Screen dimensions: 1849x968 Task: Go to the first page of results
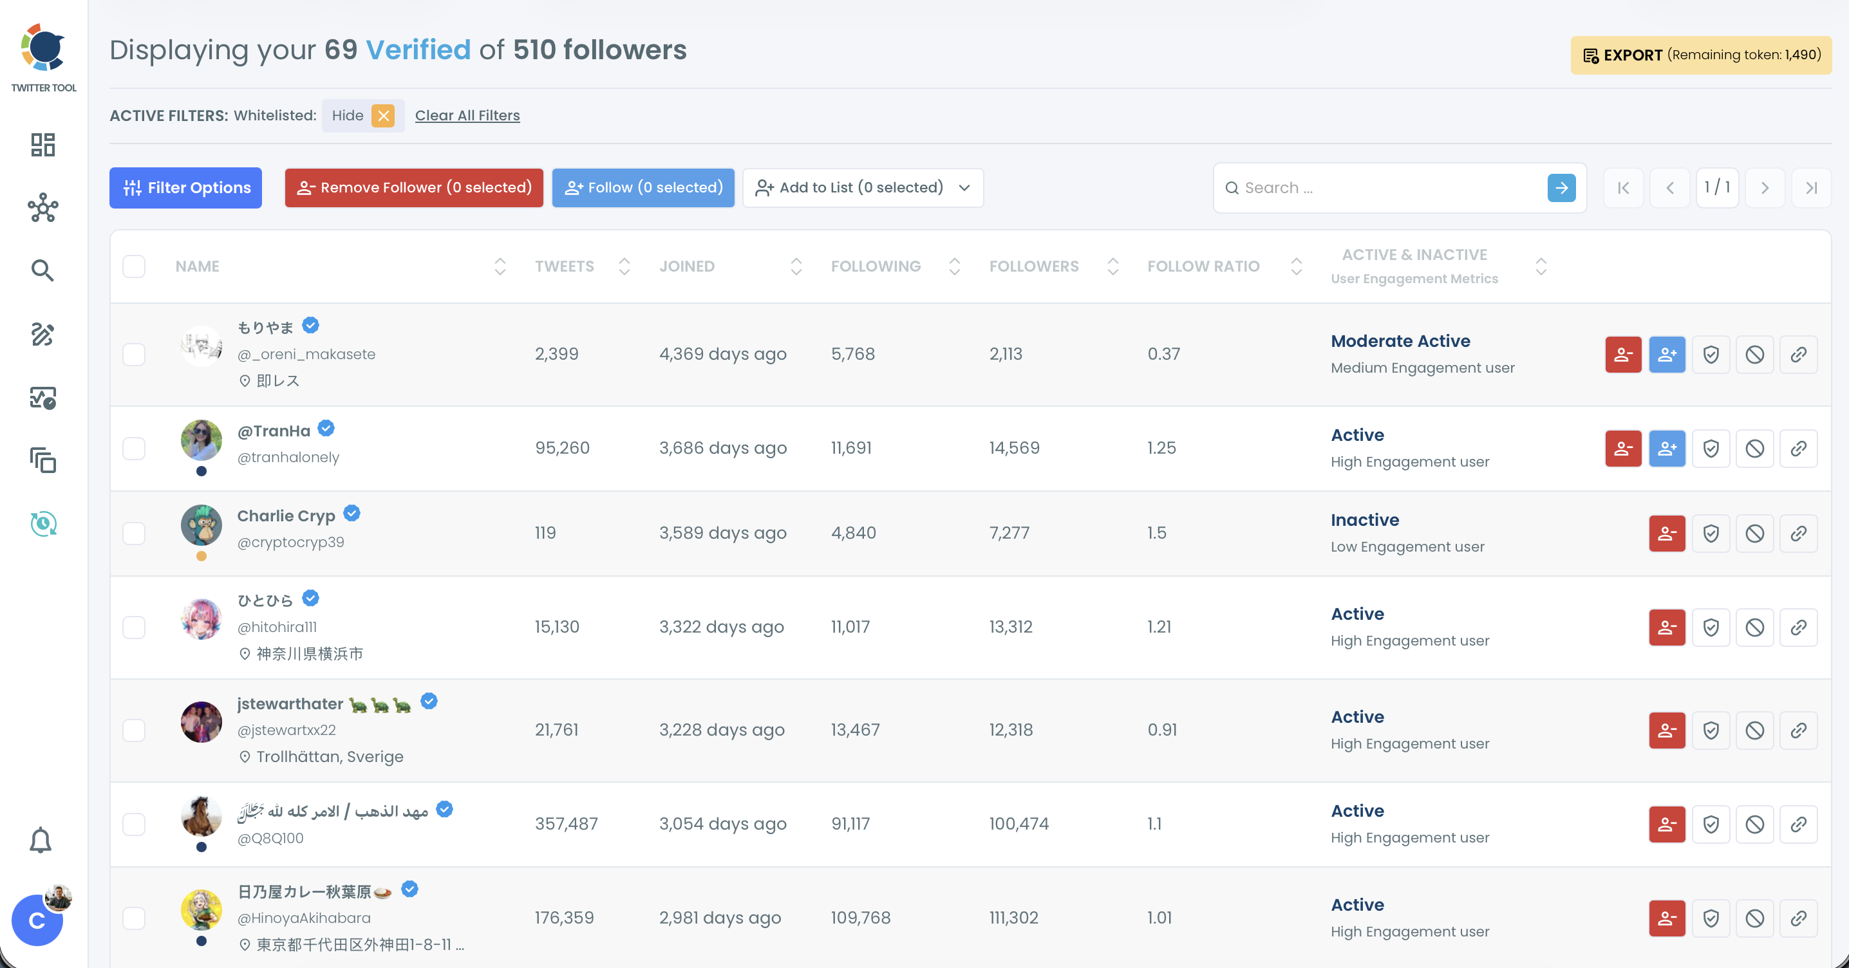point(1623,188)
